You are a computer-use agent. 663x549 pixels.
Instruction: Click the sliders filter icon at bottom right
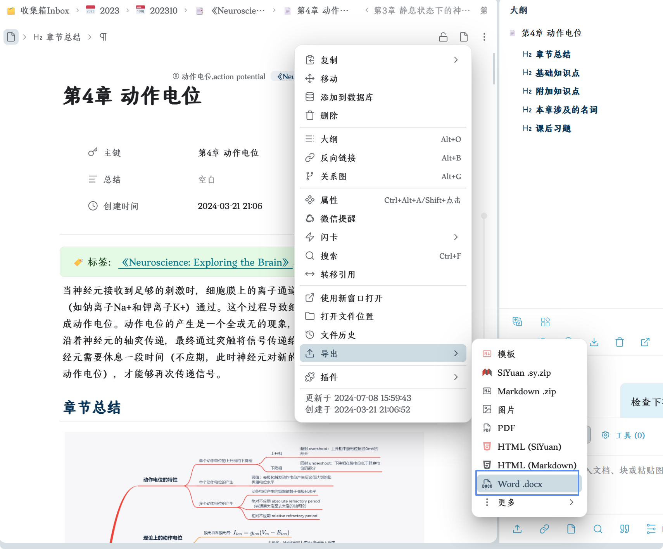(651, 529)
